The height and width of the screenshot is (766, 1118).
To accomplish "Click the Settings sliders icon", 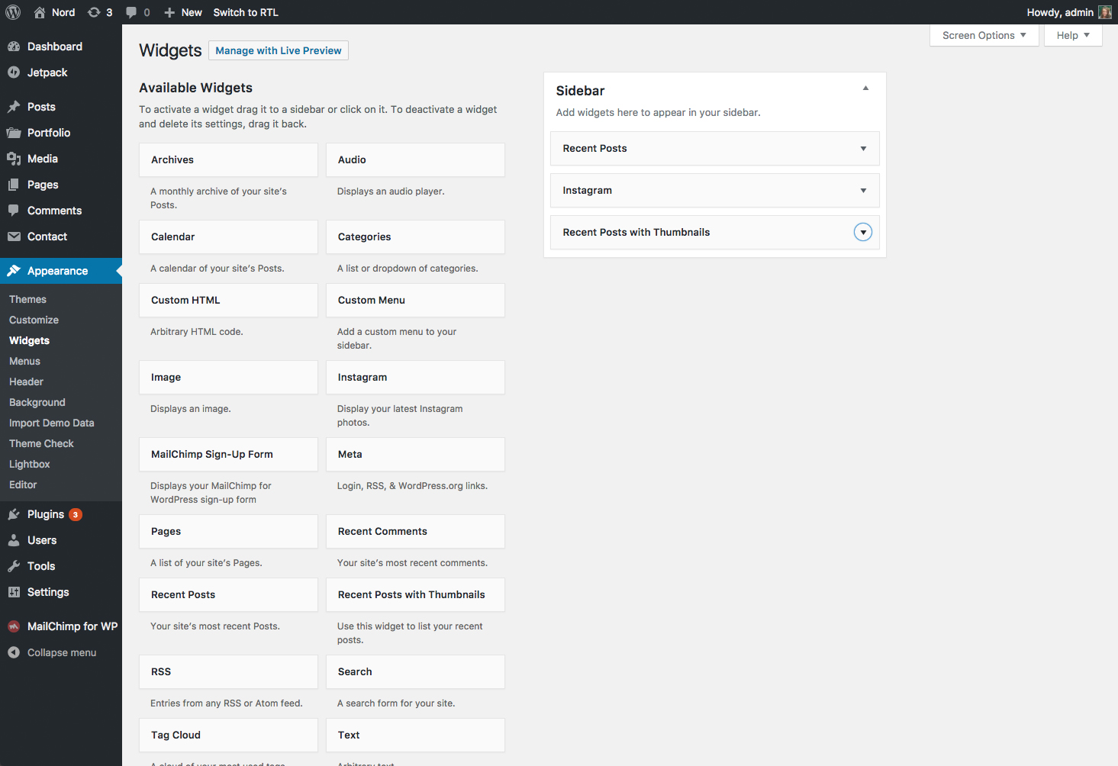I will (x=14, y=592).
